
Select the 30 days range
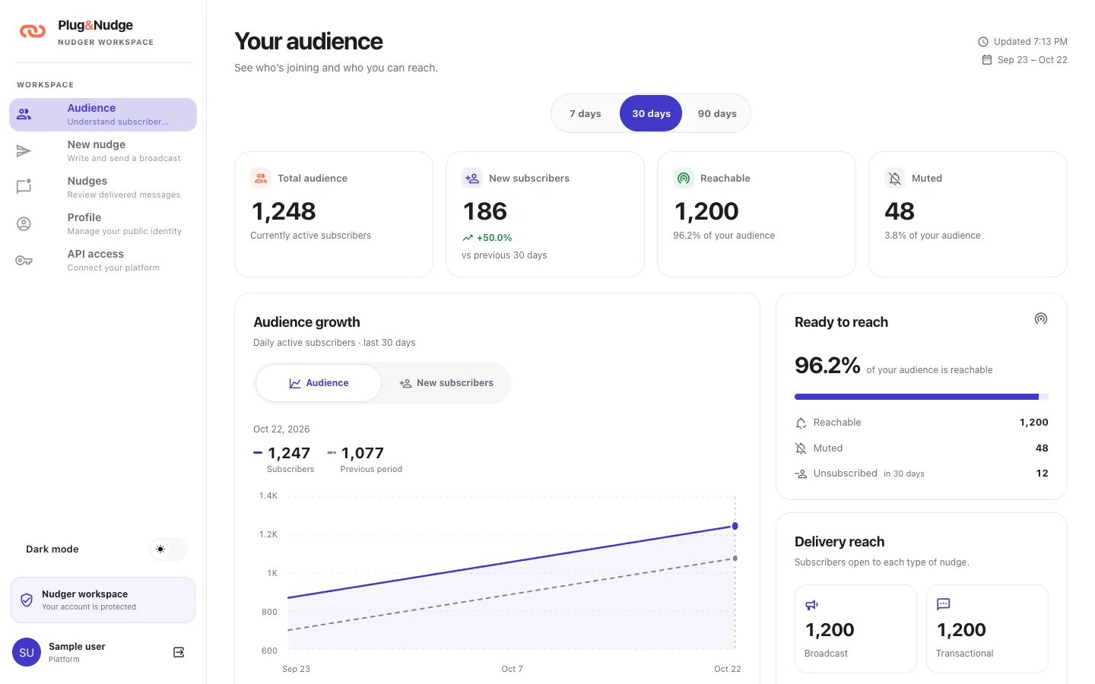pyautogui.click(x=651, y=114)
